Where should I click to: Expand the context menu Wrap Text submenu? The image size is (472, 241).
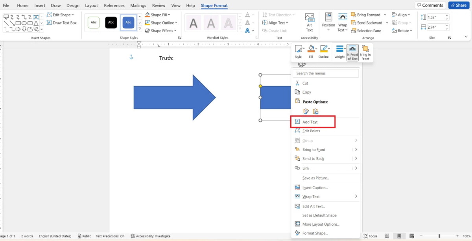tap(356, 197)
